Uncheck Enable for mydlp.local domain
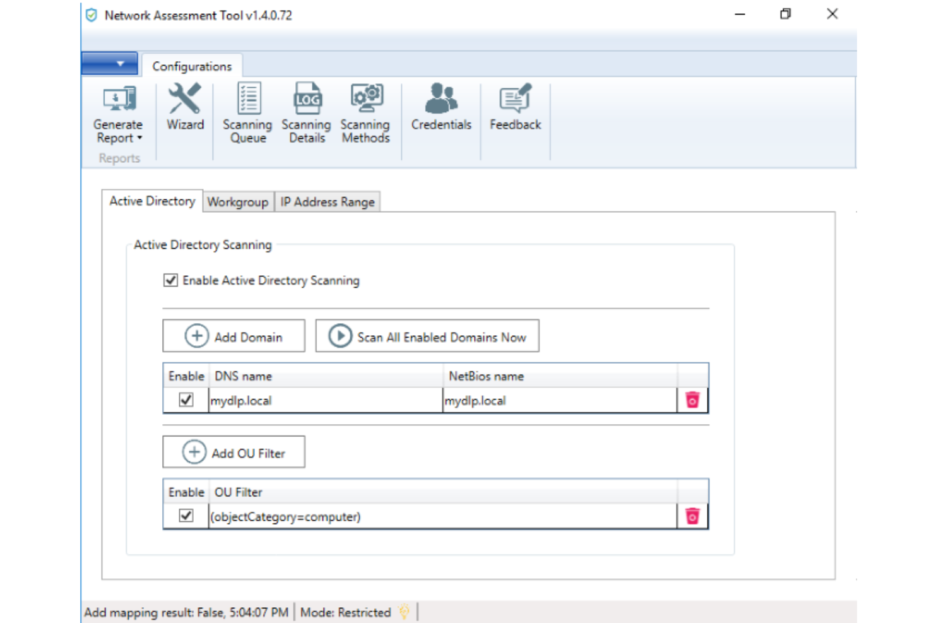This screenshot has height=623, width=934. pos(186,400)
